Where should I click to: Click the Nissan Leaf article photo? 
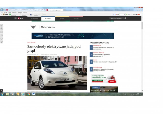[57, 73]
